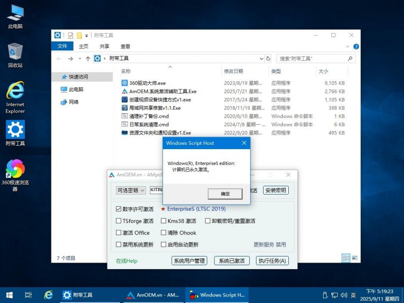Open the 可选密钥 dropdown
Viewport: 404px width, 303px height.
pos(131,190)
